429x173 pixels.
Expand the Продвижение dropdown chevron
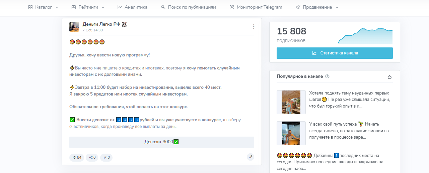pos(337,7)
